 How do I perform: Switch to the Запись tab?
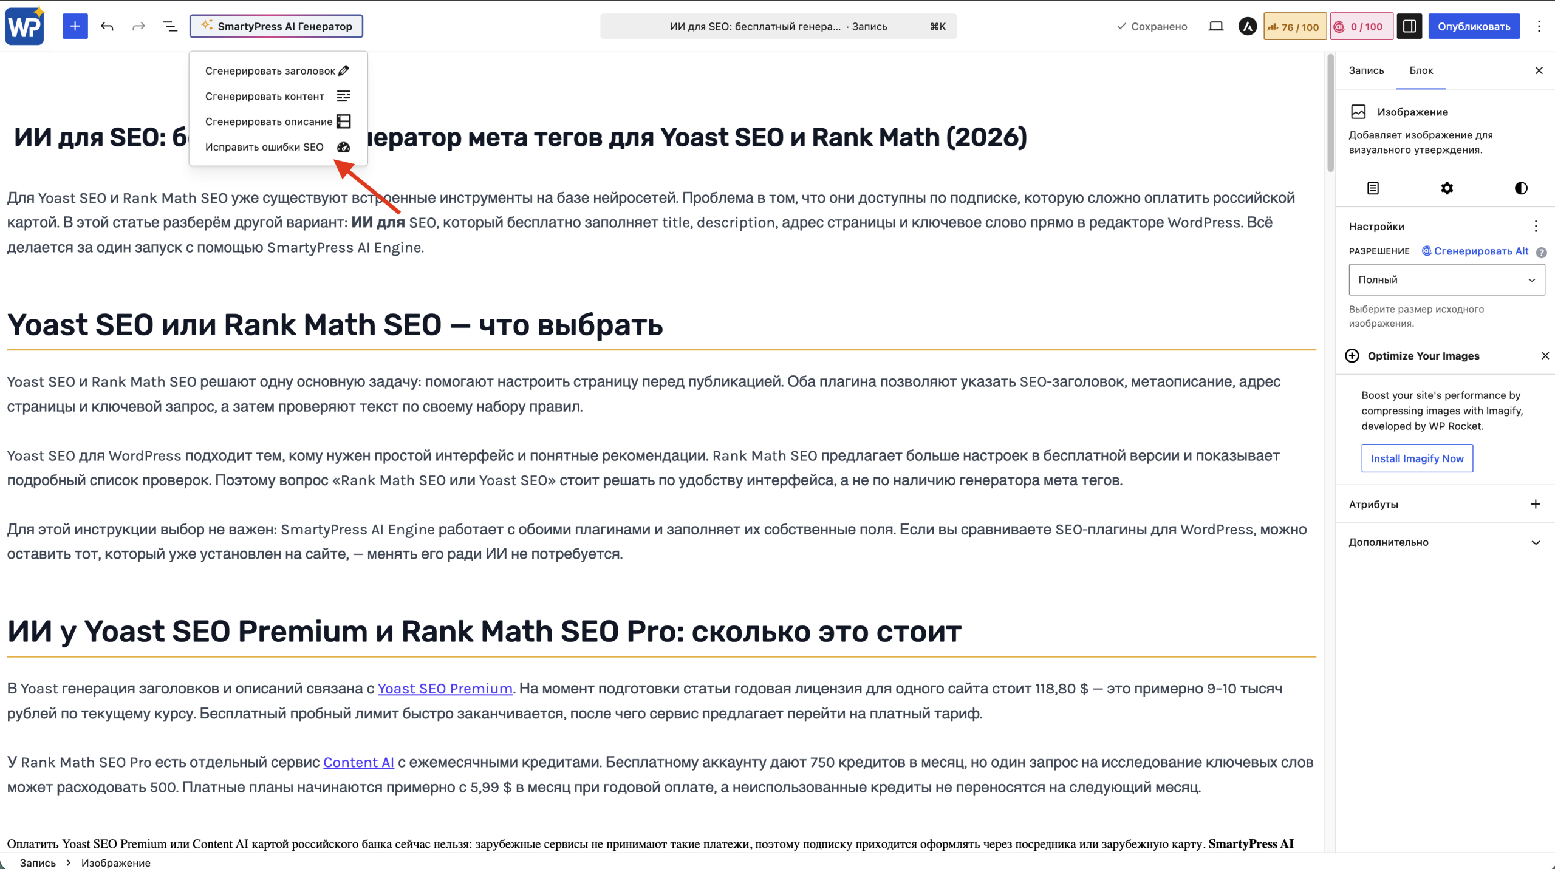click(x=1366, y=70)
